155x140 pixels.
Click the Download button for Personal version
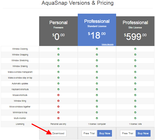click(x=58, y=133)
